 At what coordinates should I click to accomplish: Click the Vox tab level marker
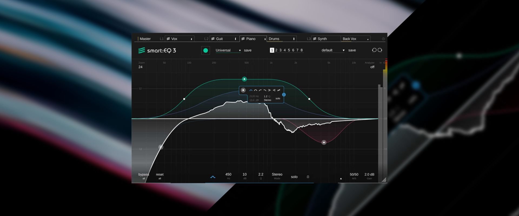click(191, 39)
